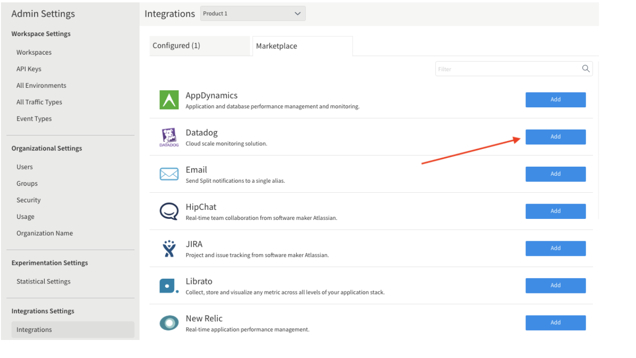Click the Email integration title
Image resolution: width=636 pixels, height=358 pixels.
click(196, 170)
